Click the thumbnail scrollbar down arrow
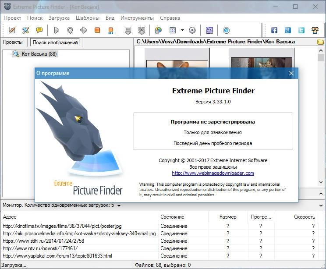Viewport: 326px width, 269px height. 321,182
